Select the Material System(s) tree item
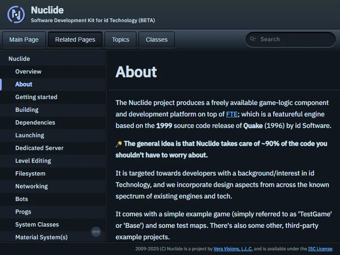This screenshot has width=340, height=255. click(x=41, y=237)
